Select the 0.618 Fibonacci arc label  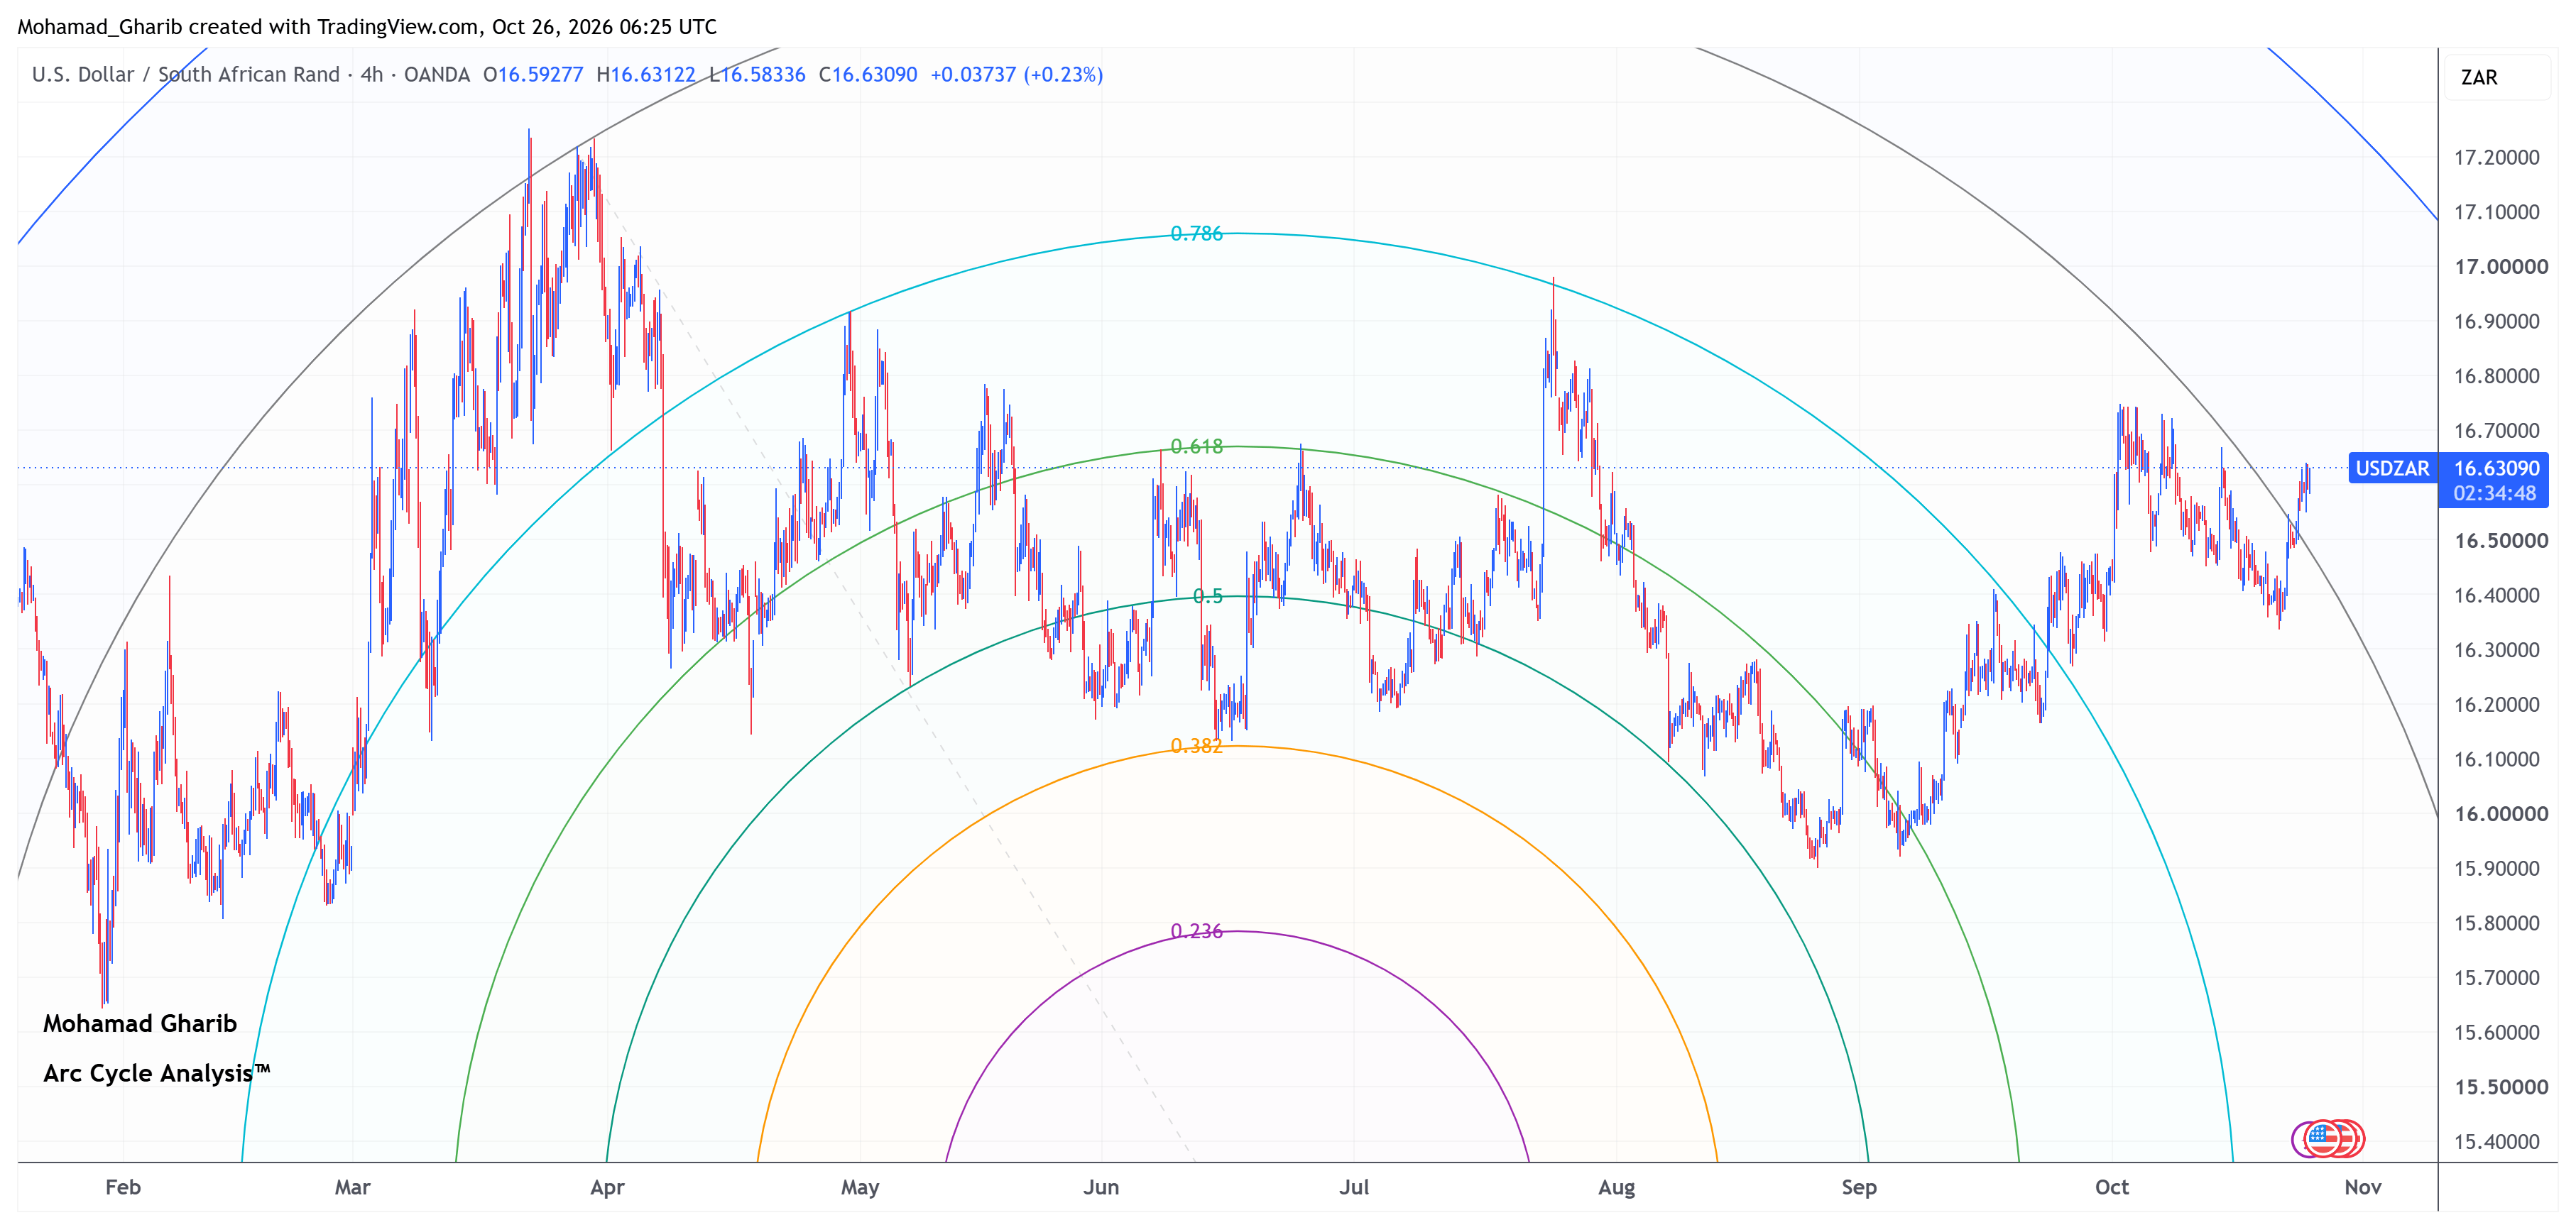[1196, 446]
